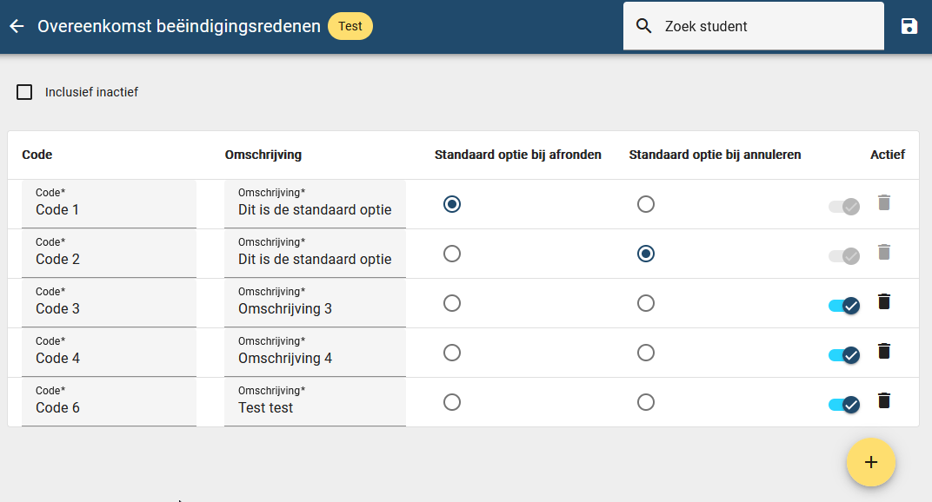932x502 pixels.
Task: Click the Test environment badge
Action: click(x=350, y=26)
